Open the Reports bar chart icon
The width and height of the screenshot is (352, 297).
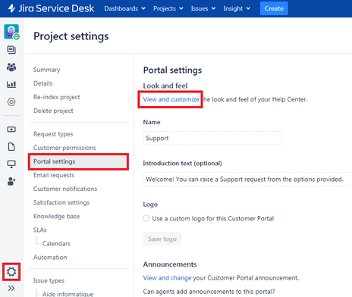click(11, 84)
